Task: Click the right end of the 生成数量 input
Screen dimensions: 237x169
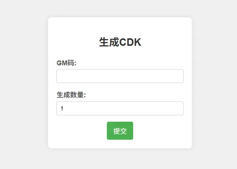Action: pyautogui.click(x=180, y=108)
